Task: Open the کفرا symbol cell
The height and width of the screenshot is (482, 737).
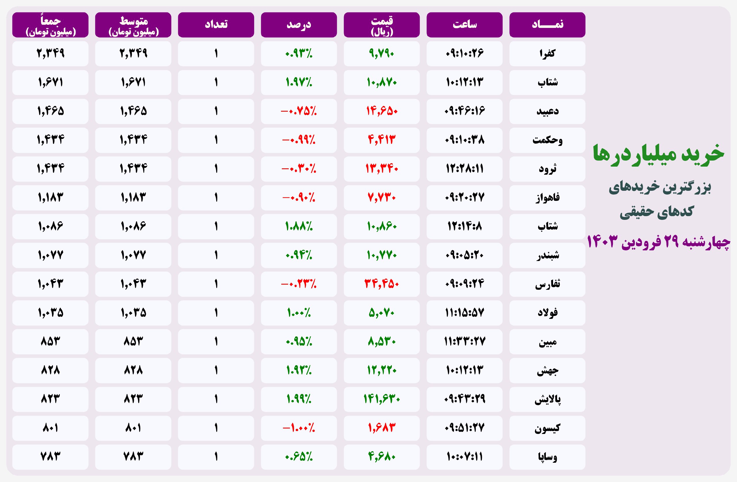Action: pyautogui.click(x=547, y=54)
